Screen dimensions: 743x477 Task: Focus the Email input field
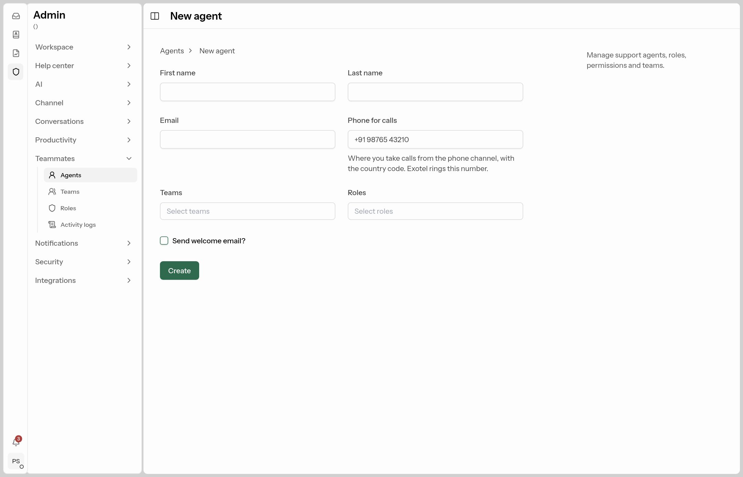coord(247,139)
